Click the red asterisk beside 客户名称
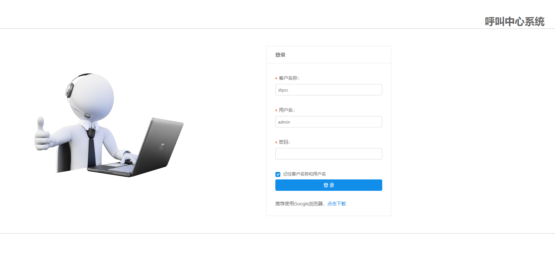Viewport: 555px width, 262px height. click(276, 78)
